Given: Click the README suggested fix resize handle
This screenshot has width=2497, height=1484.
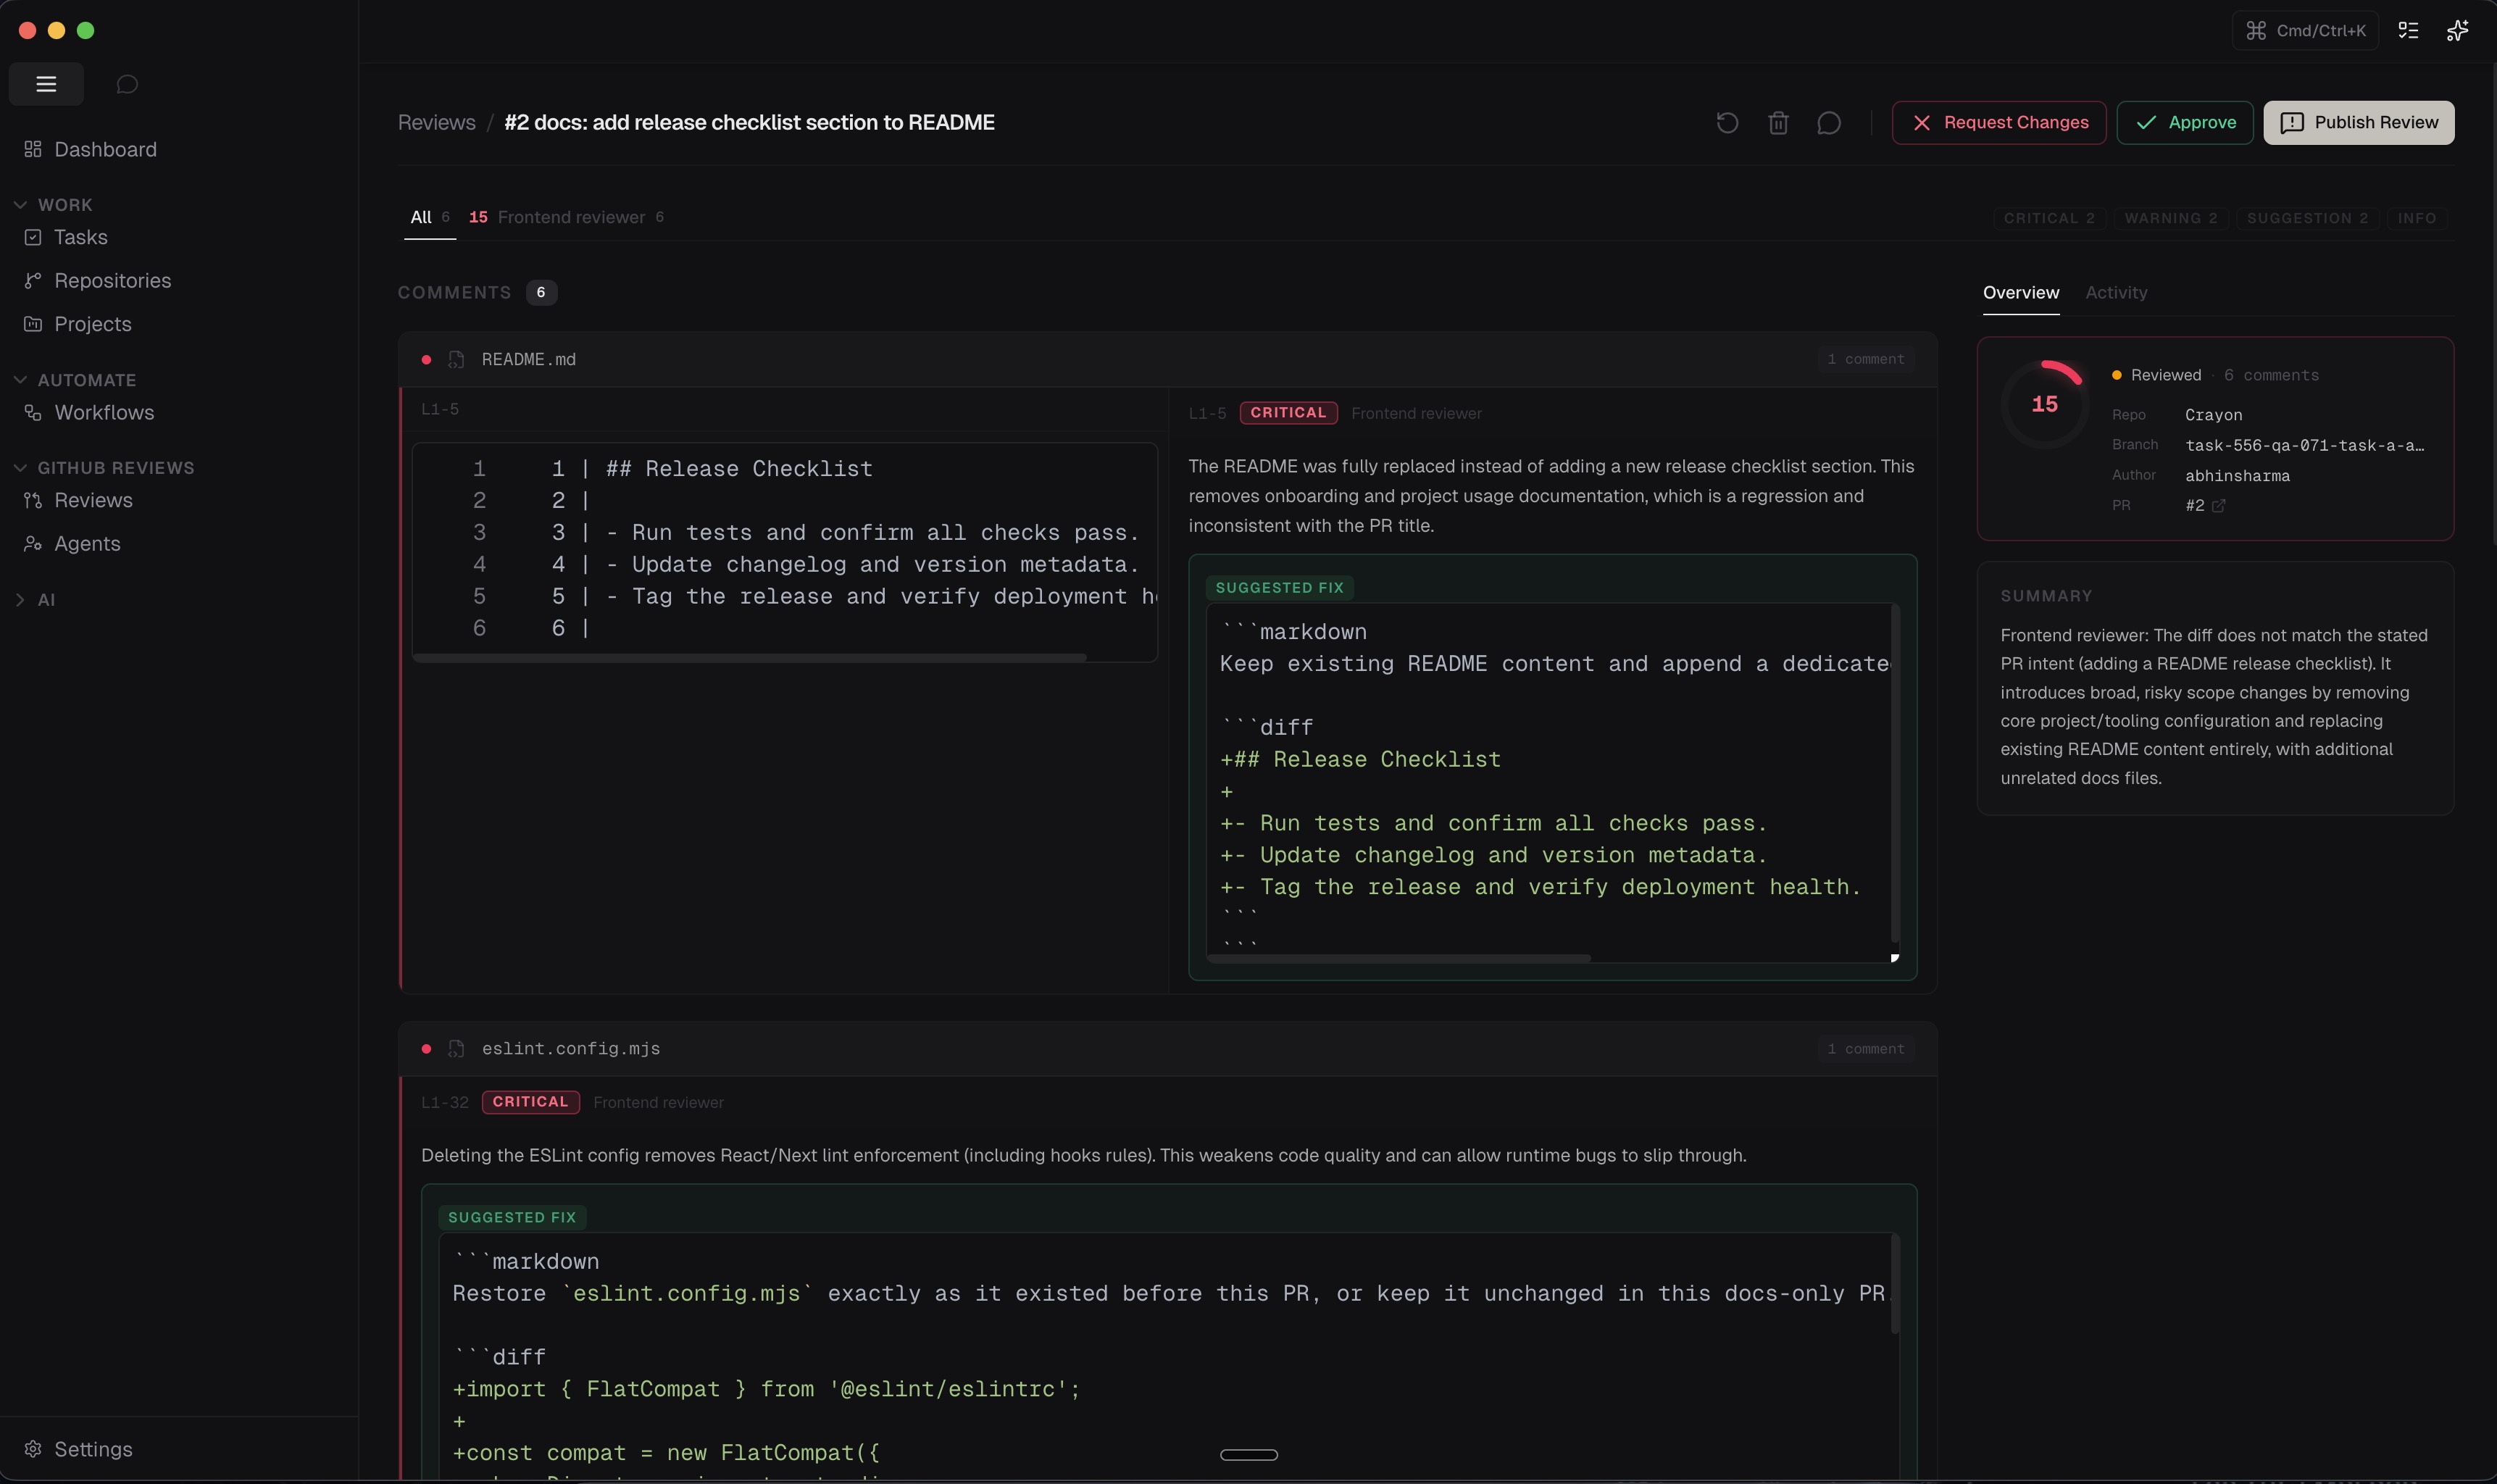Looking at the screenshot, I should coord(1894,959).
